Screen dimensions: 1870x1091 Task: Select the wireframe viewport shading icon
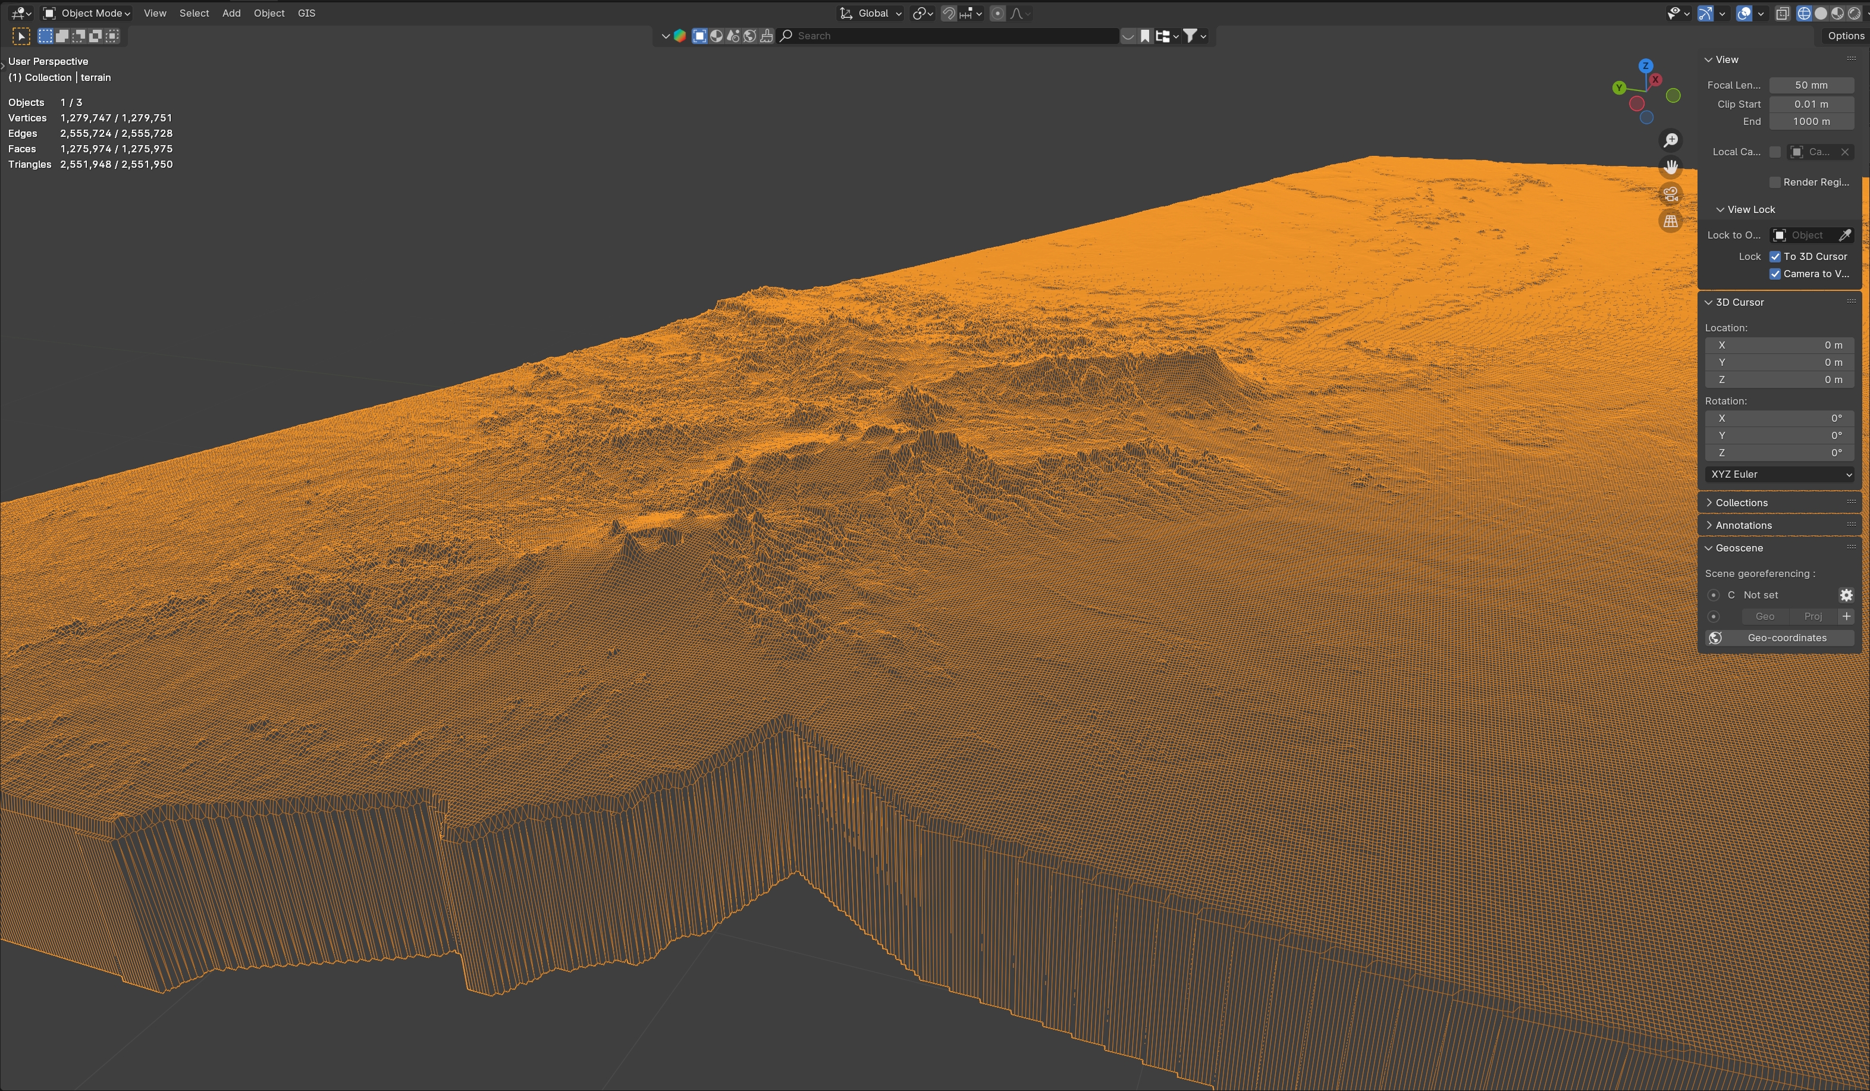[x=1803, y=13]
